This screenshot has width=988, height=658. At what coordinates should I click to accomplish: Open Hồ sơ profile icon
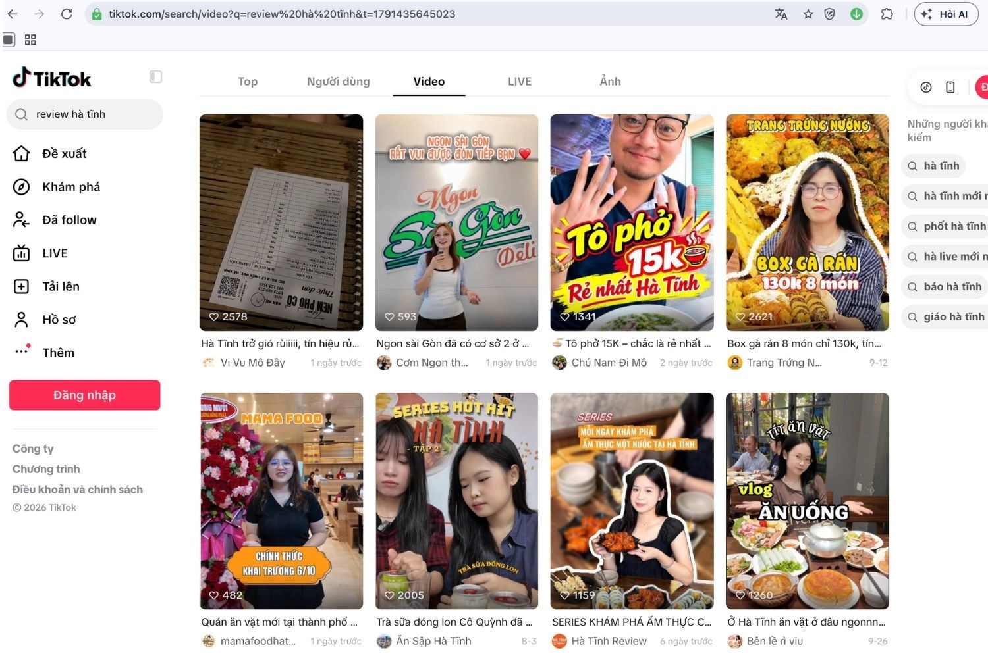point(22,320)
